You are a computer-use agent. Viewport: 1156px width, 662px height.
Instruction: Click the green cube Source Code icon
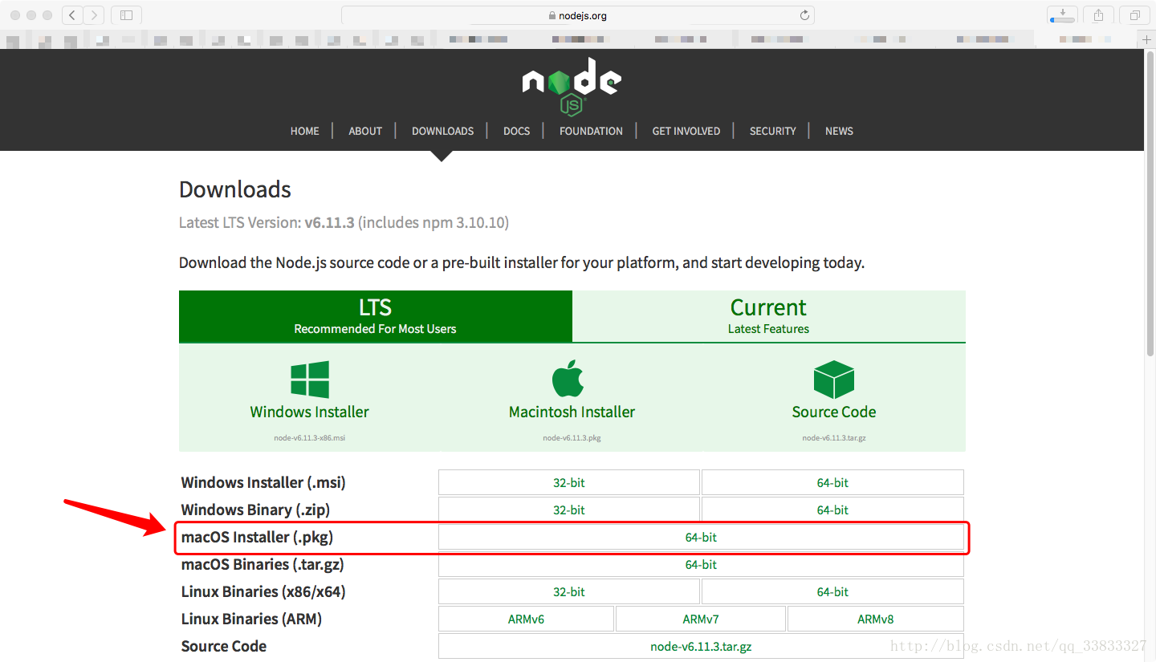pyautogui.click(x=833, y=379)
